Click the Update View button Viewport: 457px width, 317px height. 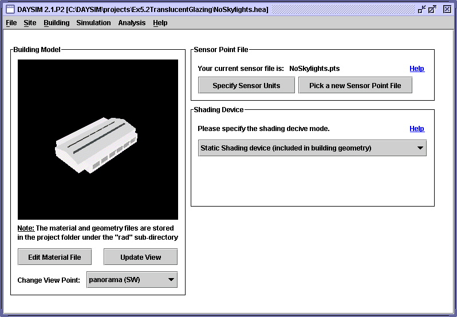(x=141, y=257)
